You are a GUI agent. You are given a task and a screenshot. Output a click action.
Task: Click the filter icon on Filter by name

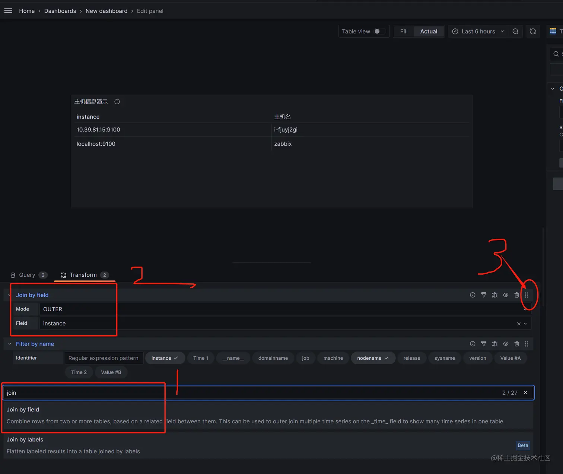[483, 344]
